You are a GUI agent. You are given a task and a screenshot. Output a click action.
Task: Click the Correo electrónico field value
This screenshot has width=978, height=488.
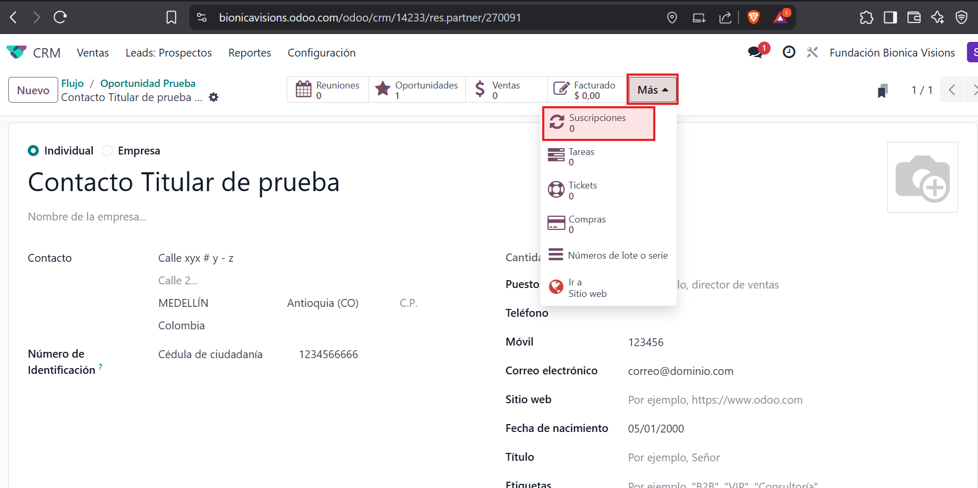680,371
